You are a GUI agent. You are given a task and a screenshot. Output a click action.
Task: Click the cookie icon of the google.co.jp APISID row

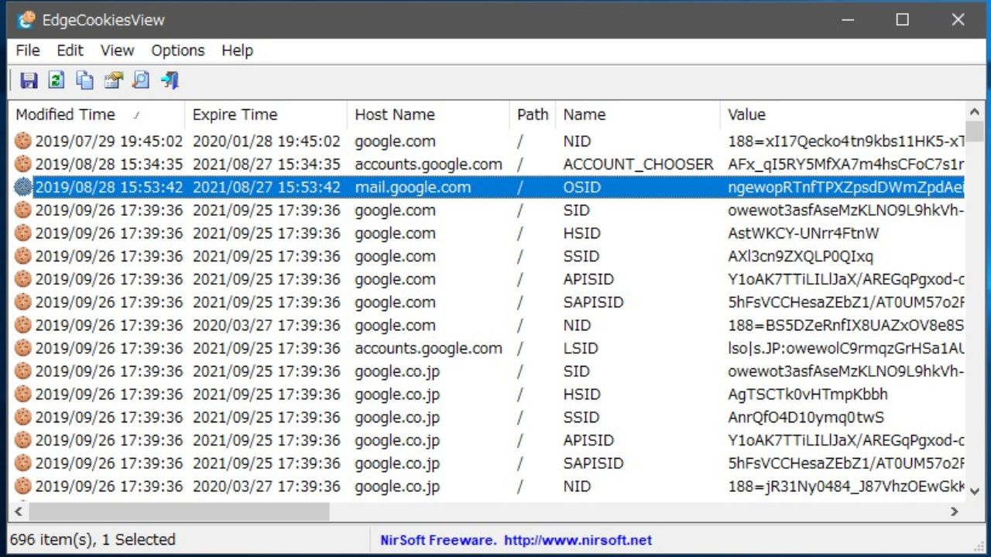23,440
